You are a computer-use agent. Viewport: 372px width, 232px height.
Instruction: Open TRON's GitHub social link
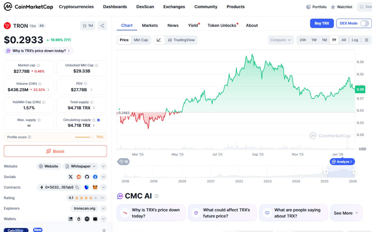pos(87,177)
